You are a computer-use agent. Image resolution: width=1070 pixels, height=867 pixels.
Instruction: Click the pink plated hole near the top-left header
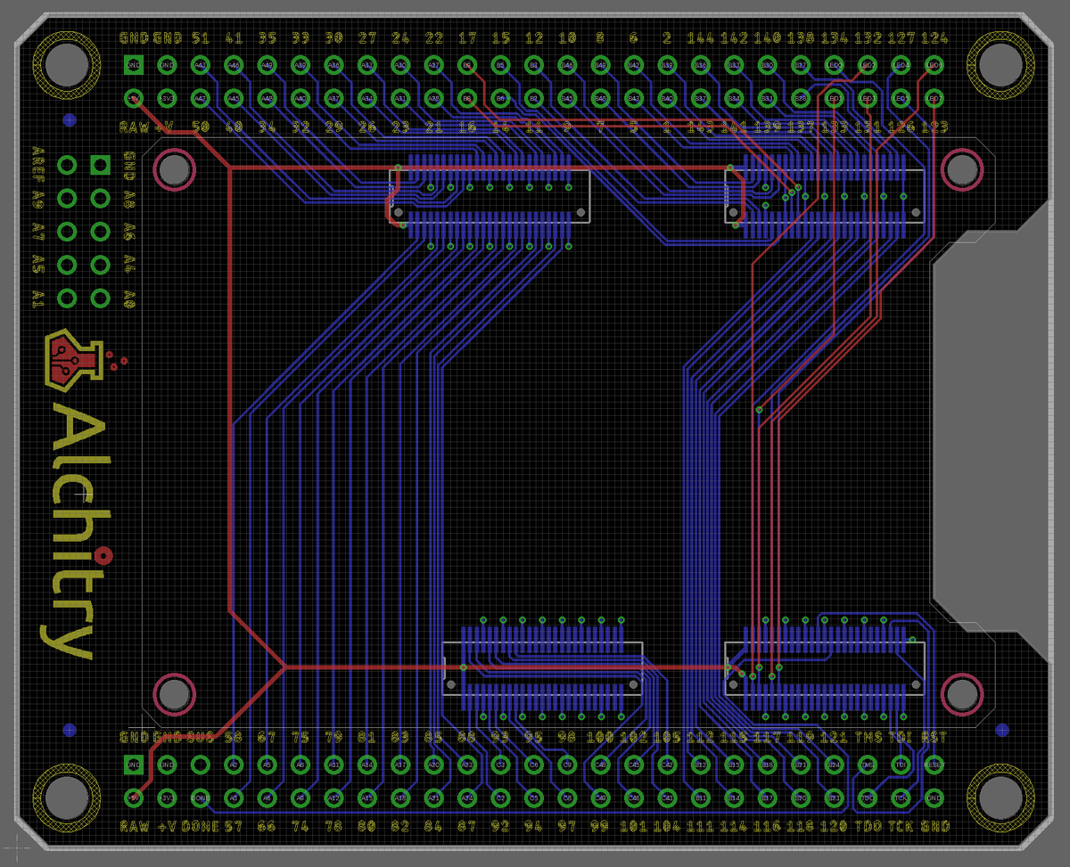[175, 168]
